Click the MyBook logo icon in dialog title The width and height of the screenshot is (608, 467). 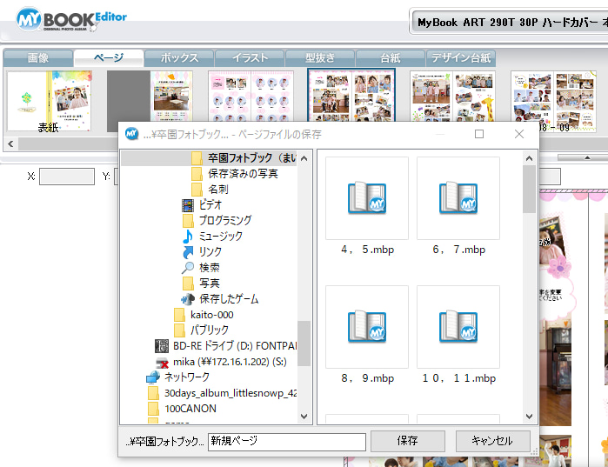click(132, 134)
